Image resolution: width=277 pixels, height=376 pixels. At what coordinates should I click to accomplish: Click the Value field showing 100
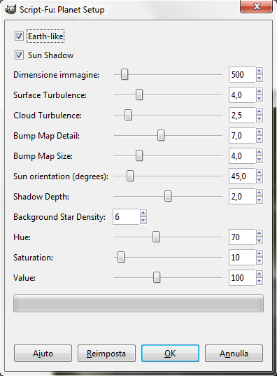point(242,278)
